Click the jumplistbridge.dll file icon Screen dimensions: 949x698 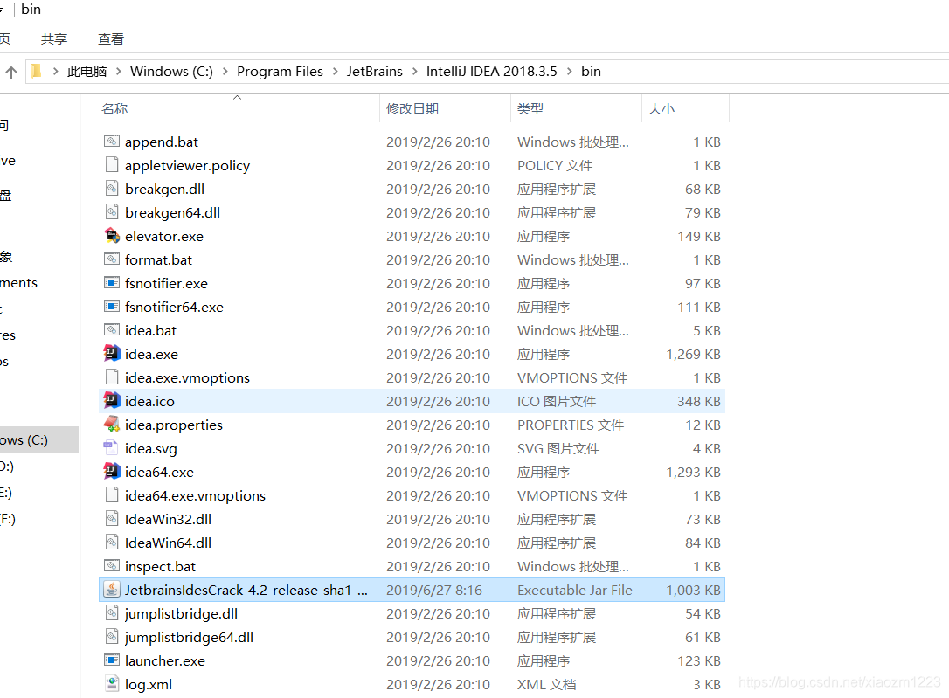[x=111, y=613]
